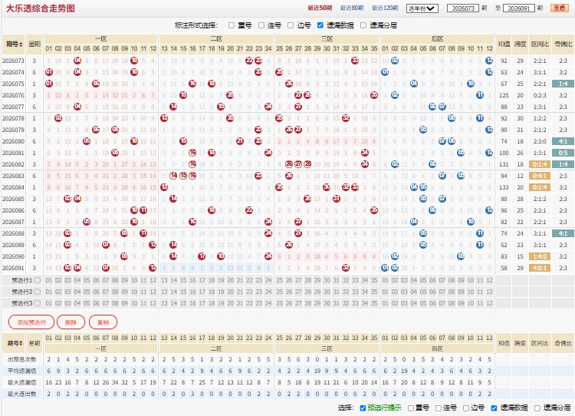
Task: Uncheck the bottom 遗漏数据 checkbox
Action: click(x=494, y=408)
